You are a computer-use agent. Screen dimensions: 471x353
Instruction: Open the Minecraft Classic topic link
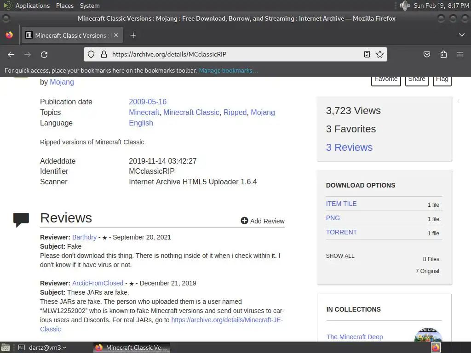(191, 112)
